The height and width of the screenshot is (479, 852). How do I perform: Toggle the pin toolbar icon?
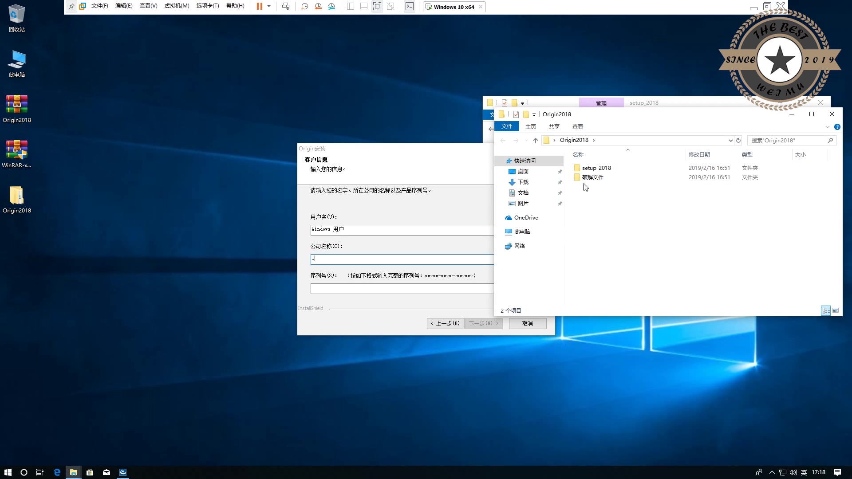pos(71,6)
